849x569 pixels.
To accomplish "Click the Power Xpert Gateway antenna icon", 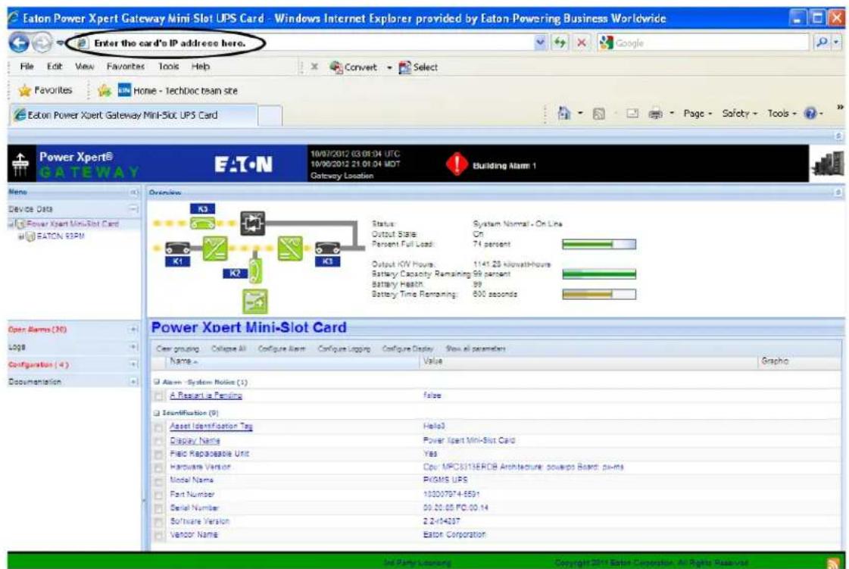I will pos(20,164).
